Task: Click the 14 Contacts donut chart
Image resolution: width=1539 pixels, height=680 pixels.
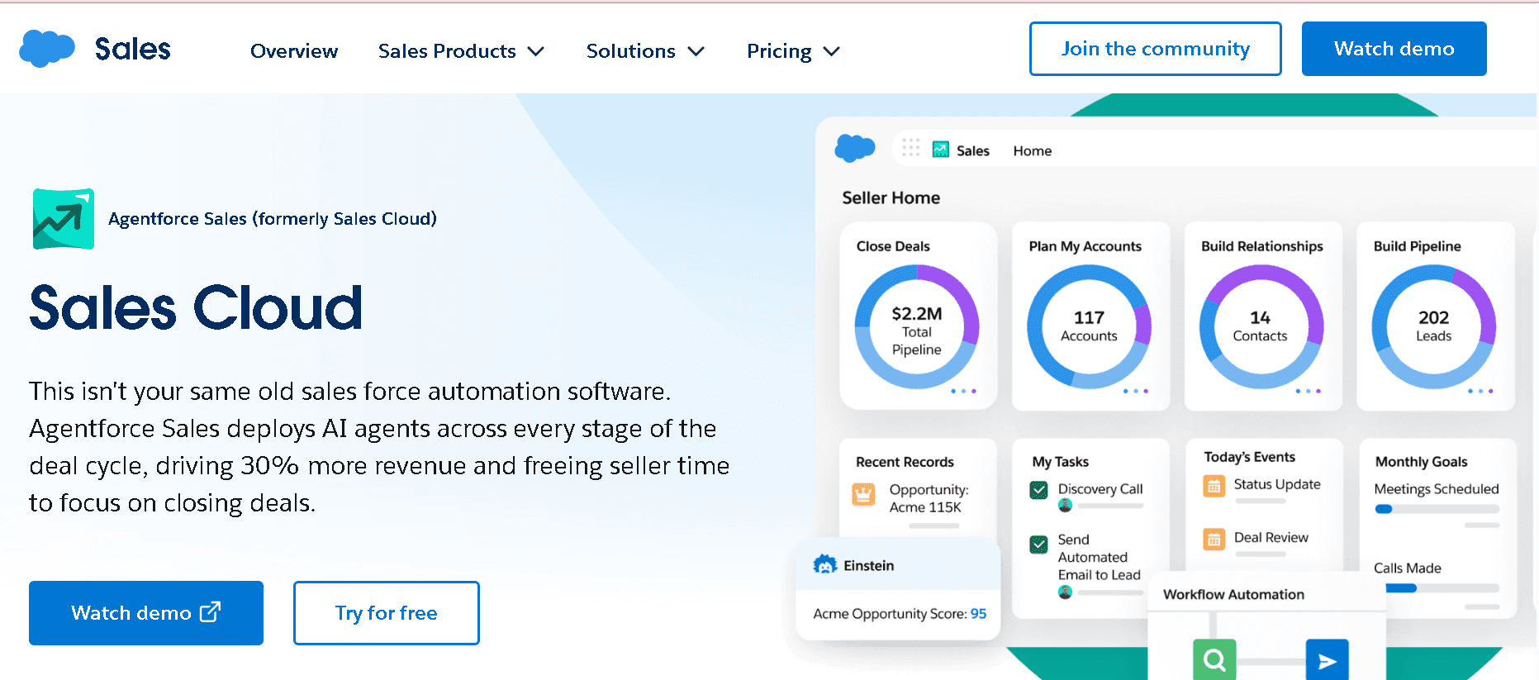Action: pyautogui.click(x=1261, y=326)
